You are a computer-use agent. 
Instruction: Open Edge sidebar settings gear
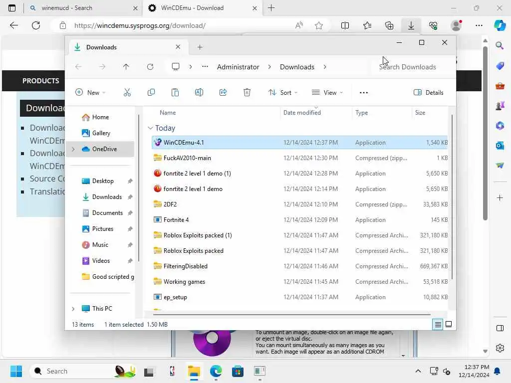[x=500, y=348]
